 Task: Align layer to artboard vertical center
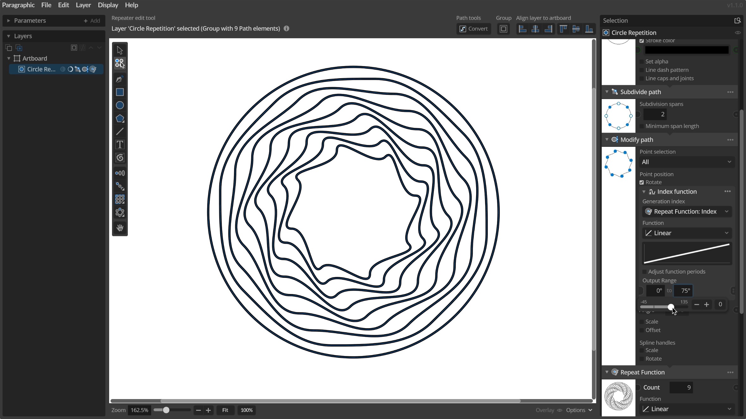click(576, 29)
